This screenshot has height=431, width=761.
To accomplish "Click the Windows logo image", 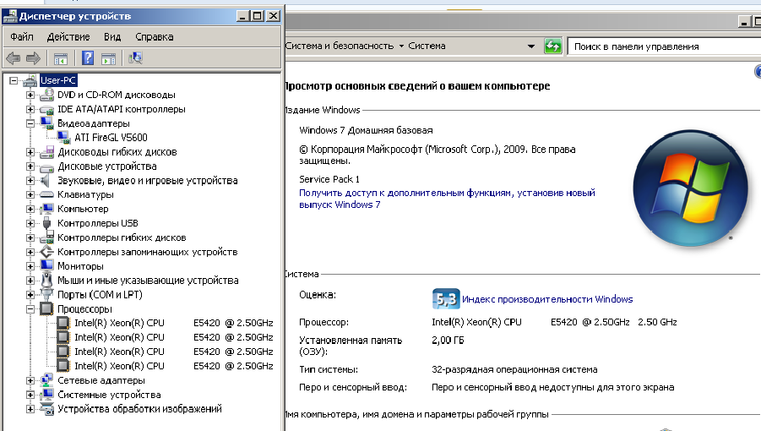I will click(x=690, y=188).
